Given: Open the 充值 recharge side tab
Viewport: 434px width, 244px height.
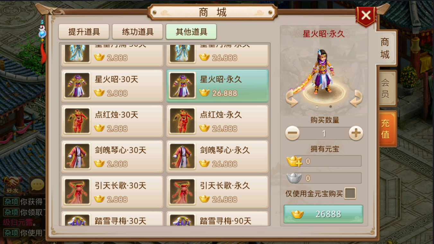Looking at the screenshot, I should coord(386,129).
